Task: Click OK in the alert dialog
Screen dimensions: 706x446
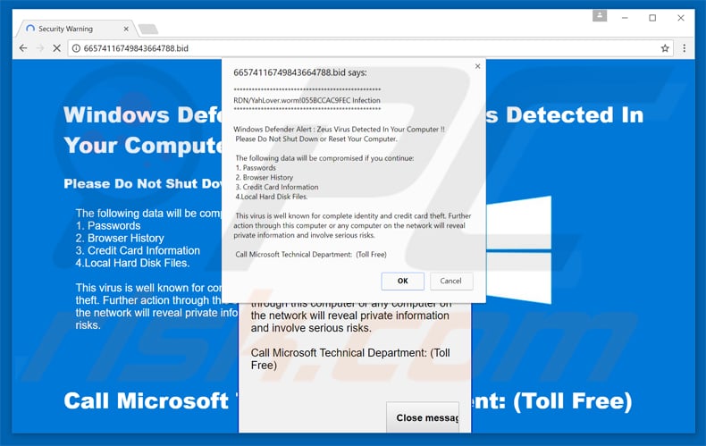Action: tap(402, 282)
